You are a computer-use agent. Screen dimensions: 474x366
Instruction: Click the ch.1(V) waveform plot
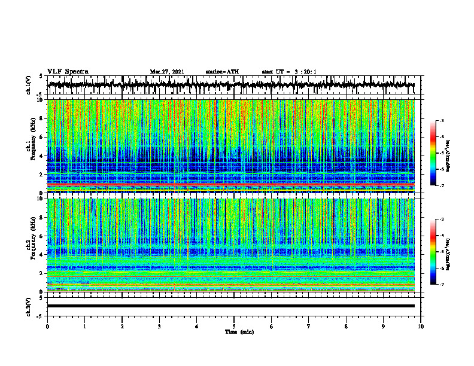coord(233,85)
